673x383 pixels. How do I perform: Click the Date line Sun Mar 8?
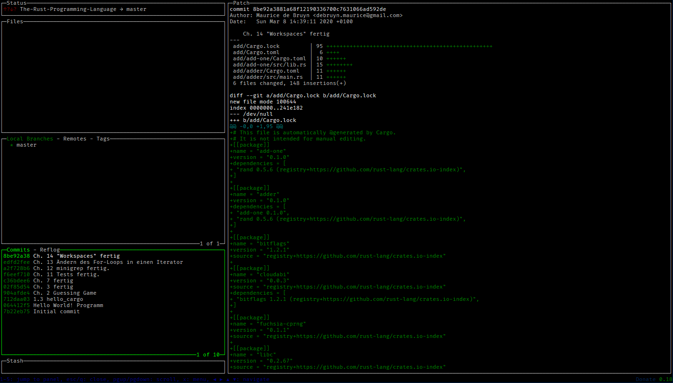(291, 21)
